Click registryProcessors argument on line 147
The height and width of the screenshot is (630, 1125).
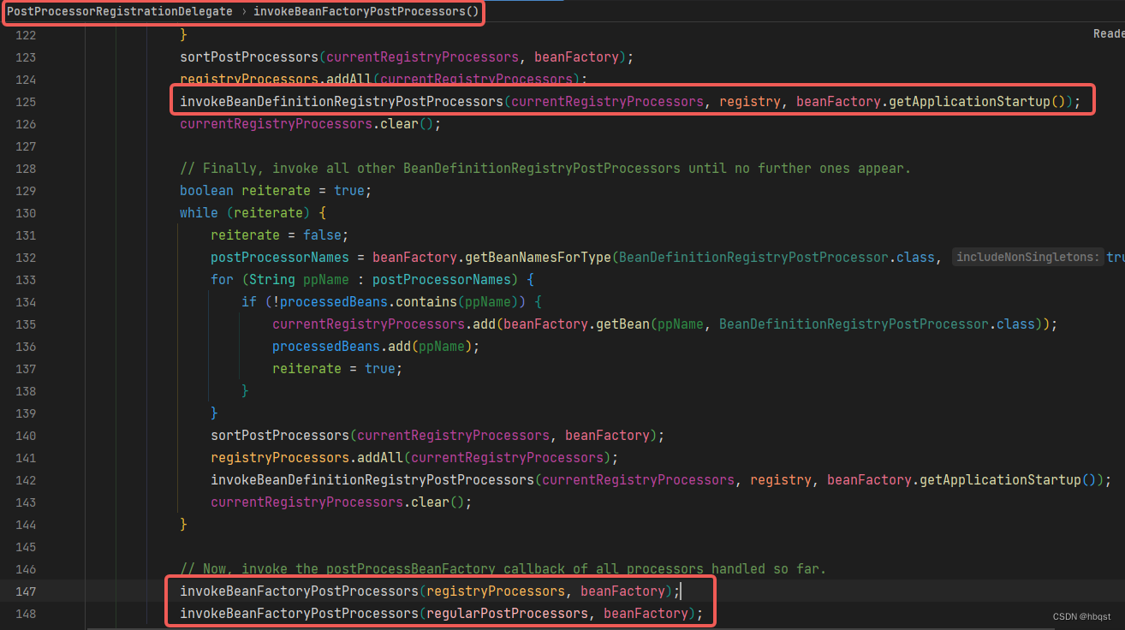[496, 591]
